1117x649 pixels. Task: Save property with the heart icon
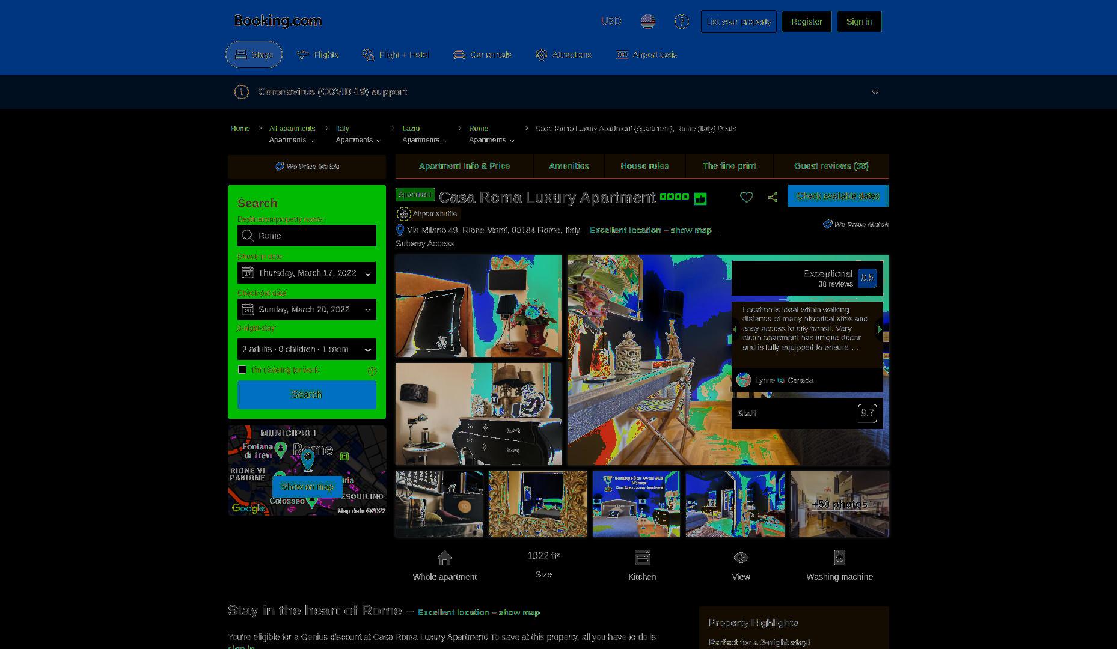click(x=746, y=197)
